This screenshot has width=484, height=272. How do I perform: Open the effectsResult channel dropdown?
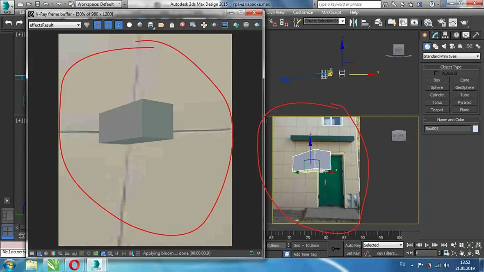55,25
